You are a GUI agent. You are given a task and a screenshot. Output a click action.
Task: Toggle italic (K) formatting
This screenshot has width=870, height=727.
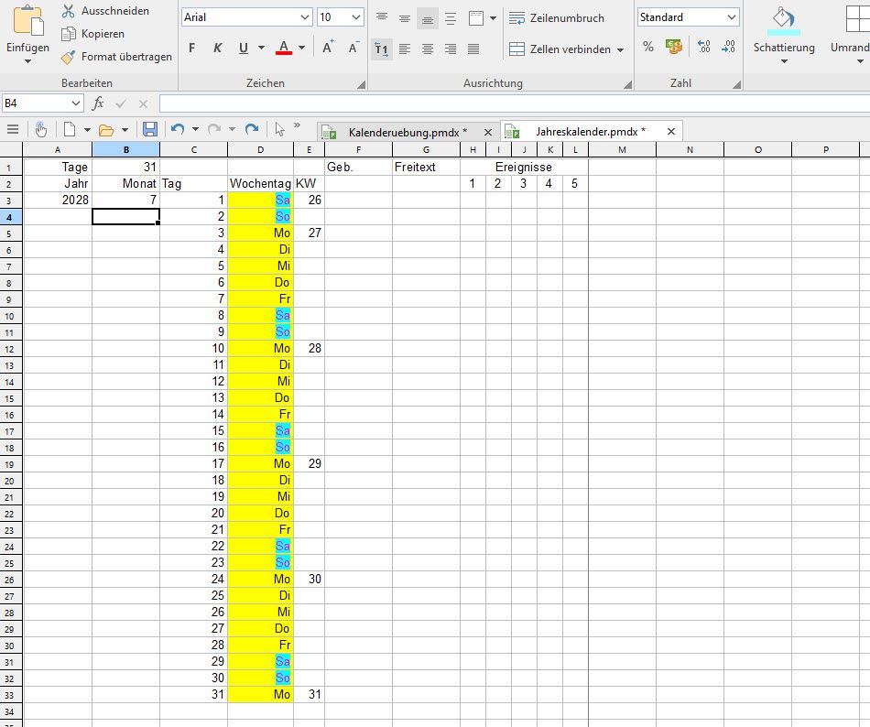[x=218, y=49]
